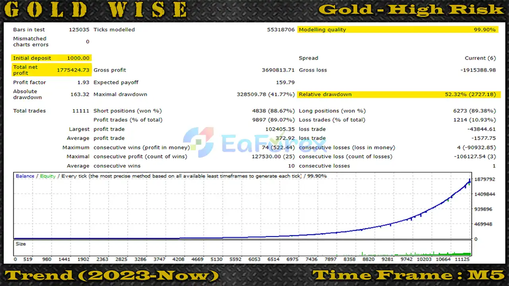Screen dimensions: 509x286
Task: Click the EaForex watermark logo icon
Action: point(198,140)
